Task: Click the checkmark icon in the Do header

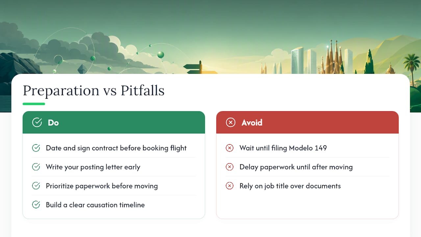Action: (x=37, y=122)
